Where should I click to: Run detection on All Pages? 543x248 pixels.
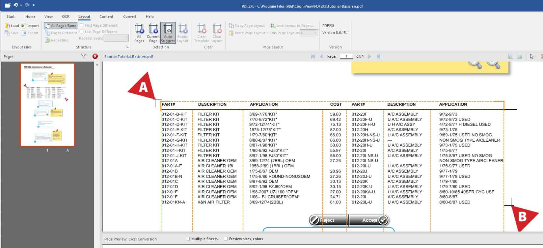[x=139, y=33]
